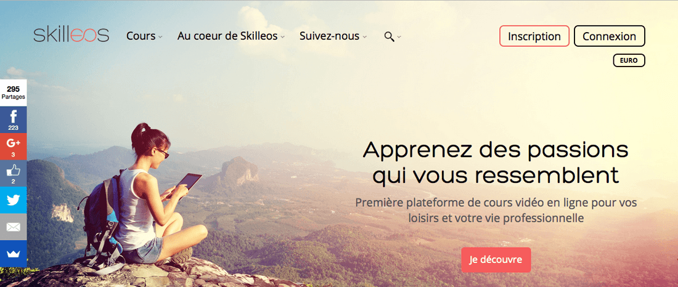This screenshot has height=287, width=678.
Task: Click the Skilleos logo
Action: [x=71, y=35]
